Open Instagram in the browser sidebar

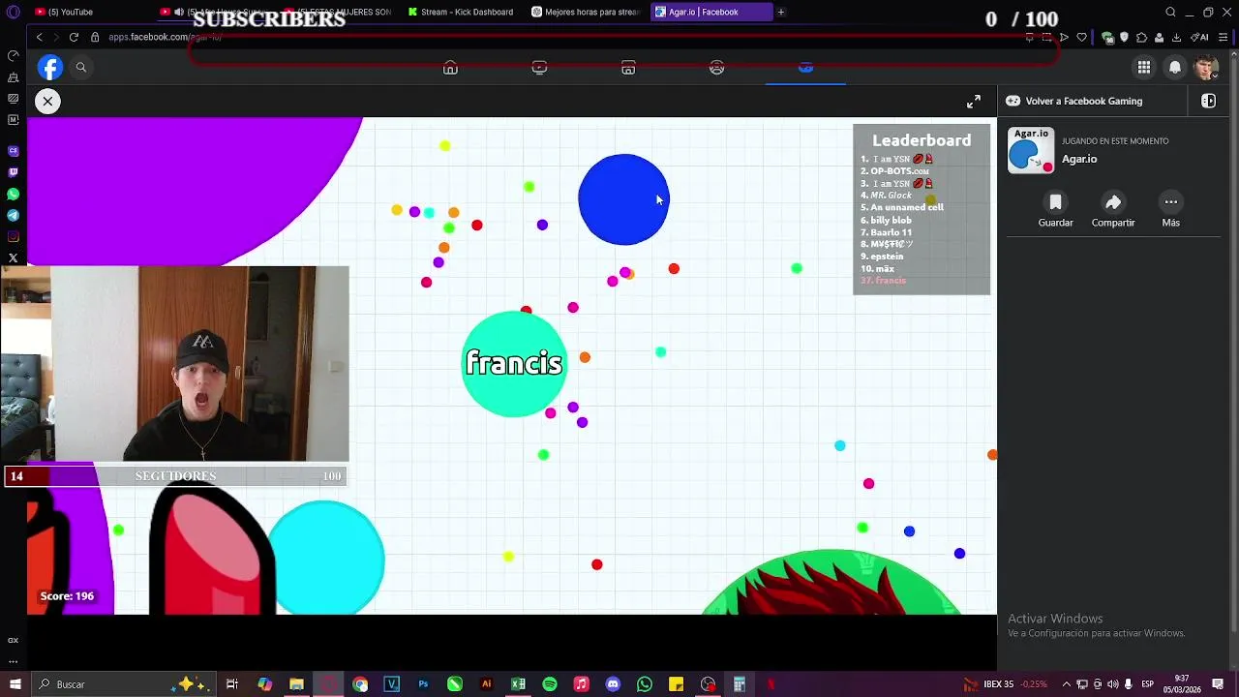[x=13, y=236]
